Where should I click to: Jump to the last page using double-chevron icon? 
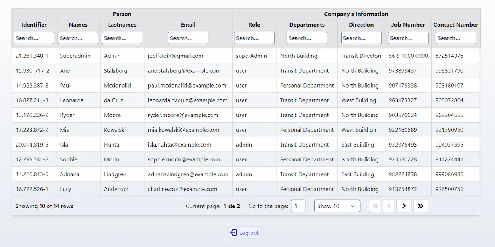pyautogui.click(x=420, y=206)
